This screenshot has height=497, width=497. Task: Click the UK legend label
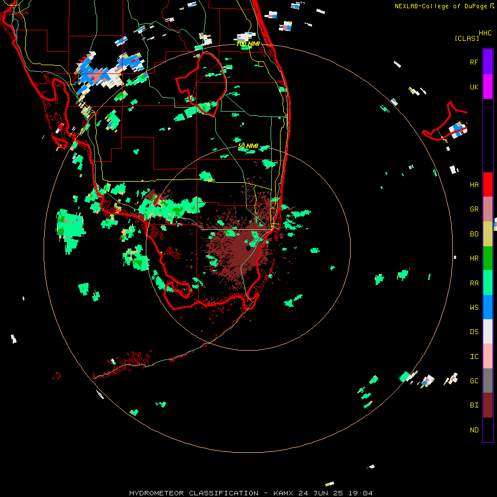(474, 87)
